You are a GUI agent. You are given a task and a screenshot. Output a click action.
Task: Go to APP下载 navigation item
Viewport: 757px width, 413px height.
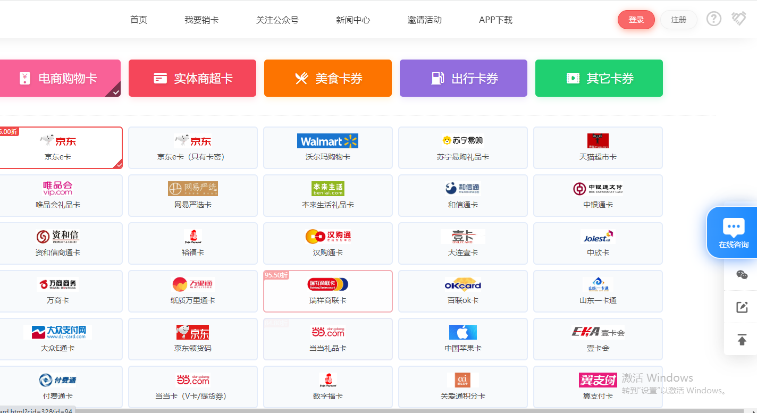click(x=495, y=20)
